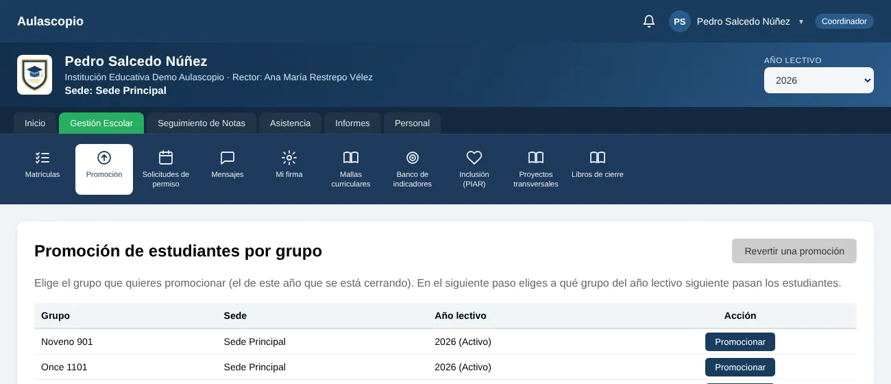The image size is (891, 384).
Task: Click the Sede: Sede Principal label
Action: pos(116,91)
